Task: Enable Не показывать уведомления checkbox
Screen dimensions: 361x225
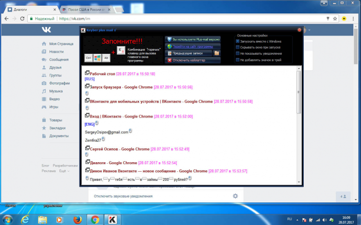Action: pos(238,53)
